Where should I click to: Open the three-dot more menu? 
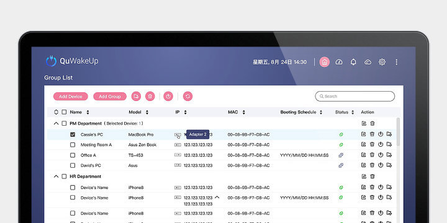tap(397, 62)
